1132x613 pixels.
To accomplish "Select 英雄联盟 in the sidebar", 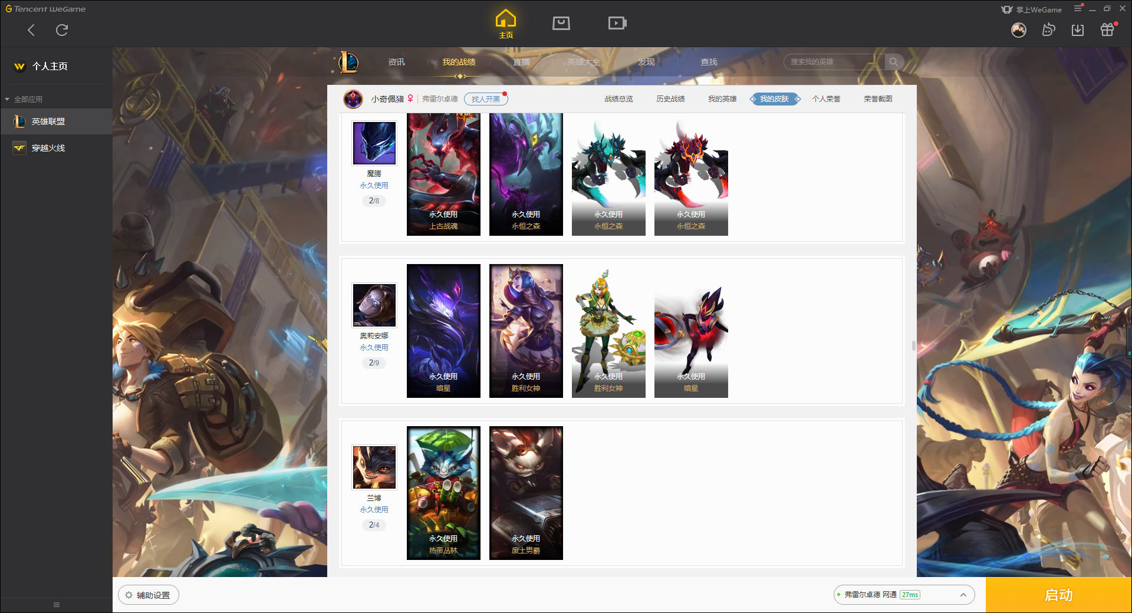I will [x=57, y=121].
